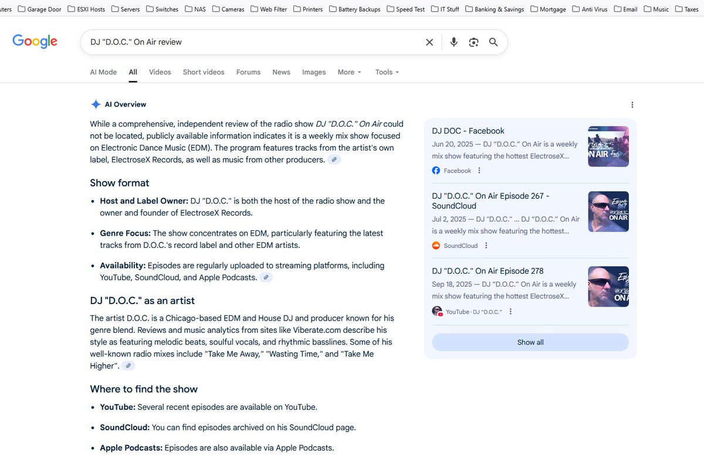This screenshot has height=456, width=704.
Task: Start voice search with microphone icon
Action: (x=453, y=42)
